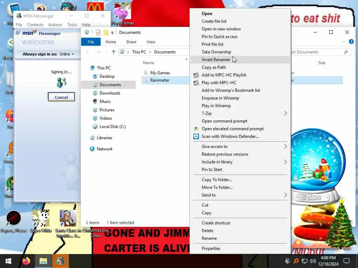This screenshot has width=358, height=268.
Task: Expand the Include in library submenu
Action: tap(285, 162)
